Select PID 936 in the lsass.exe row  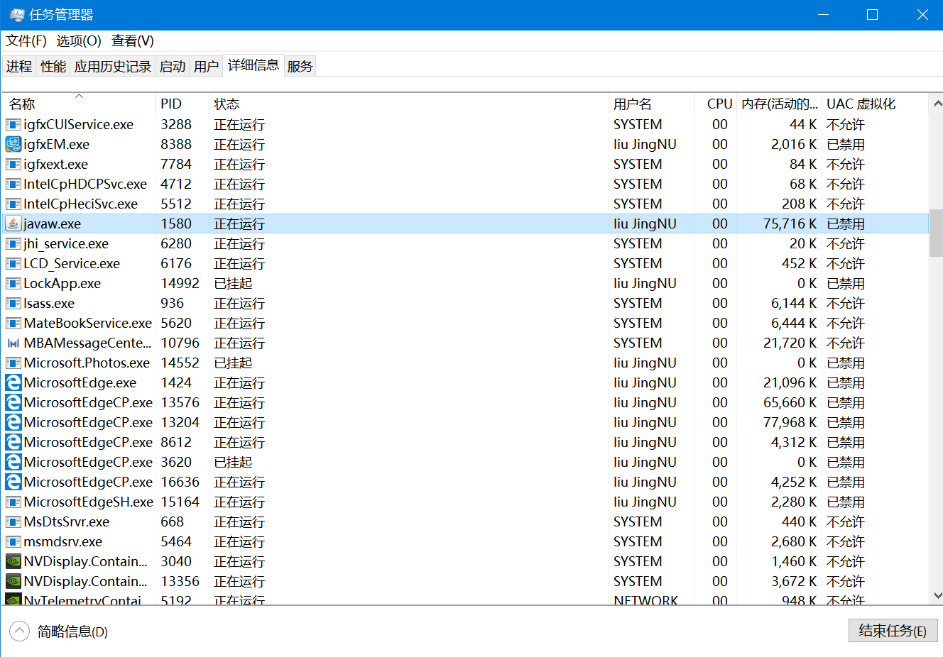(x=172, y=304)
